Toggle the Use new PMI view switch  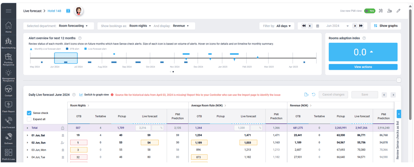(x=370, y=11)
